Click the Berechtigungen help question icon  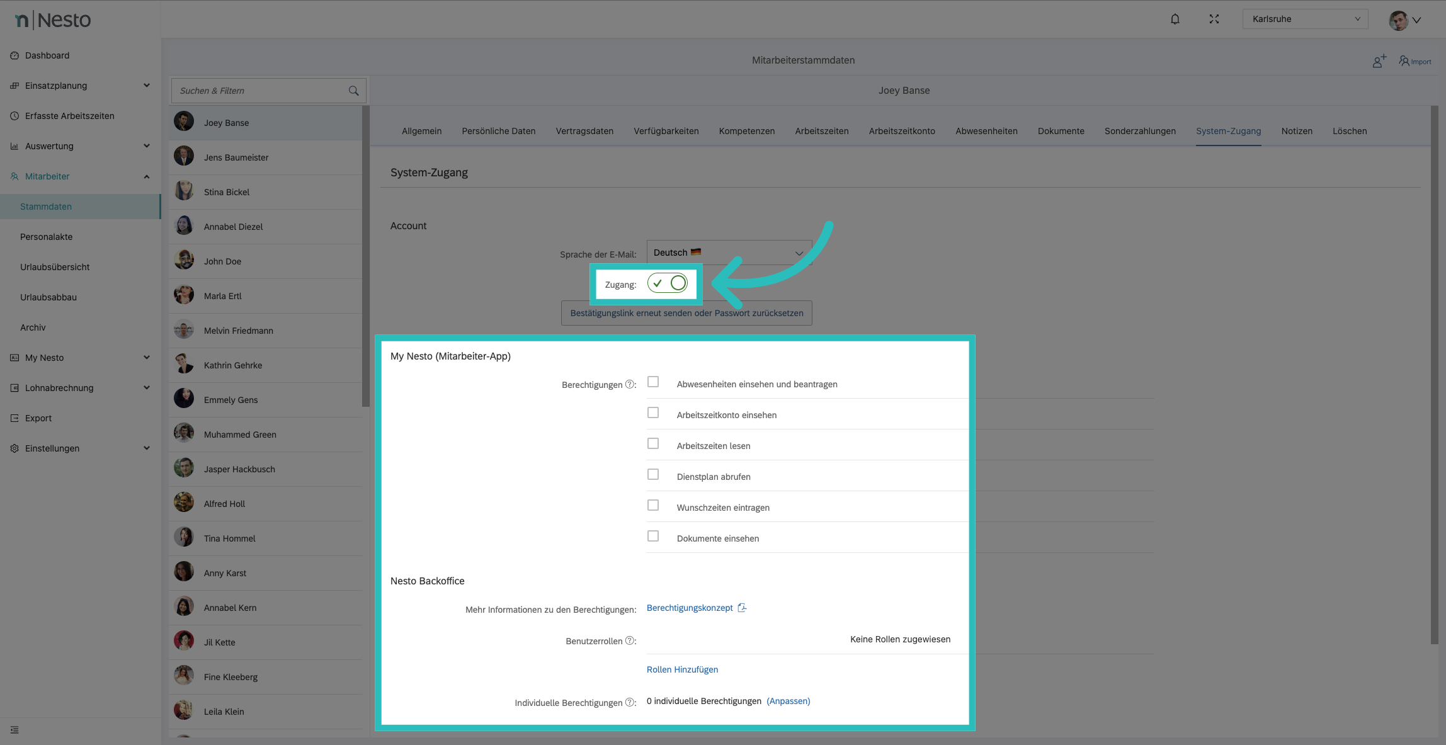pos(629,384)
